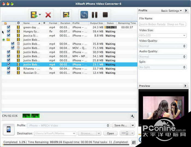191x147 pixels.
Task: Sort by the star column header
Action: [x=44, y=23]
